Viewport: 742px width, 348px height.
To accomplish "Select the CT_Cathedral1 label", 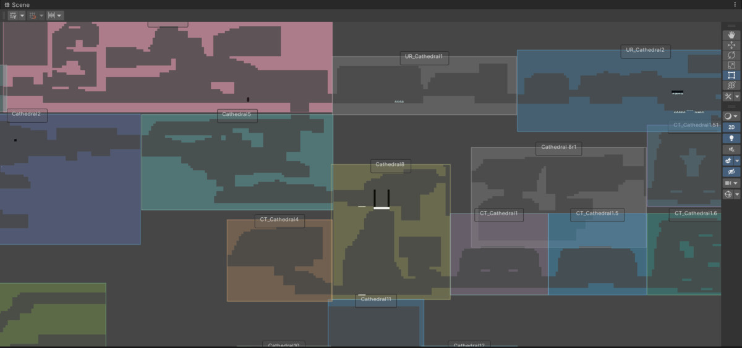I will [499, 213].
